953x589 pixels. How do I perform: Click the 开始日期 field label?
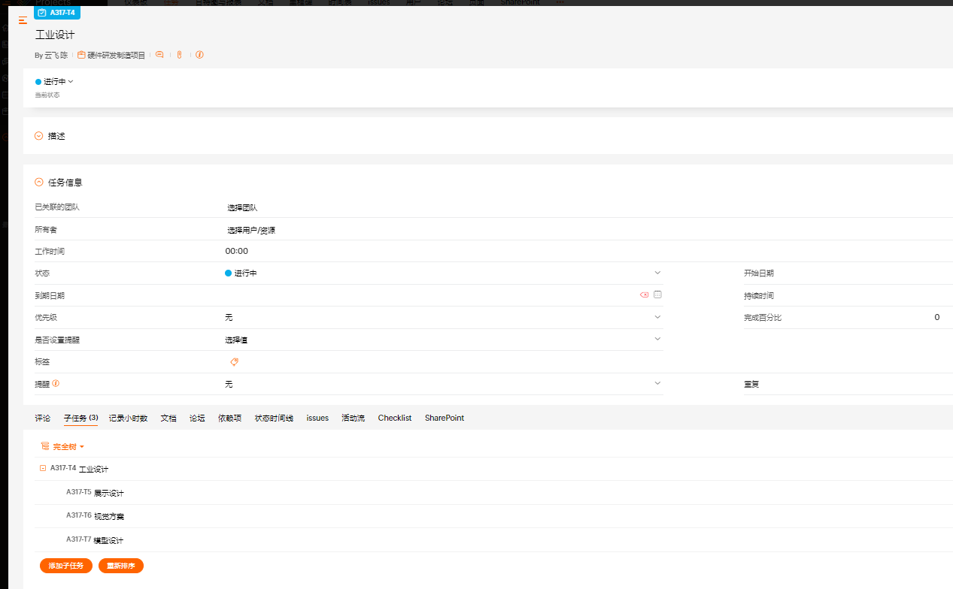(x=759, y=273)
